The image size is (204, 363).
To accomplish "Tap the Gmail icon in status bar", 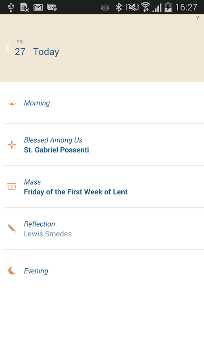I will click(38, 7).
